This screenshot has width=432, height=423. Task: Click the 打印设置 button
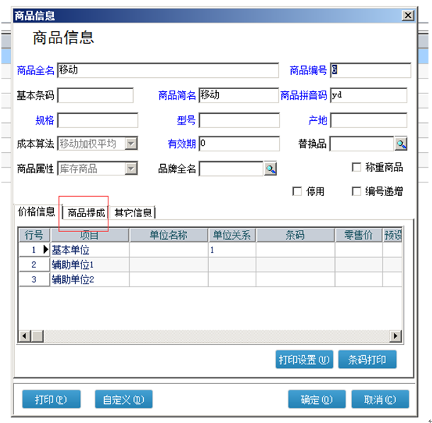point(304,360)
